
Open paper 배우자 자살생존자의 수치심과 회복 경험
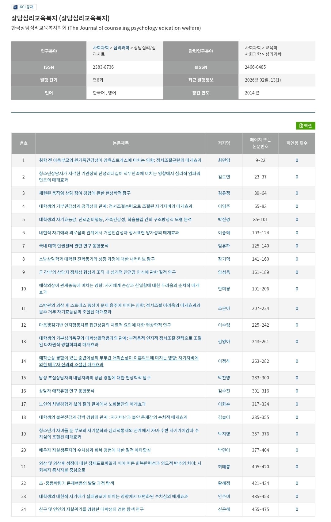coord(95,450)
